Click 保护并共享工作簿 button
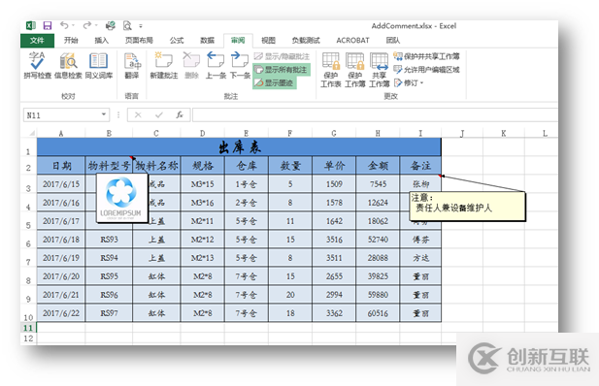 [427, 56]
